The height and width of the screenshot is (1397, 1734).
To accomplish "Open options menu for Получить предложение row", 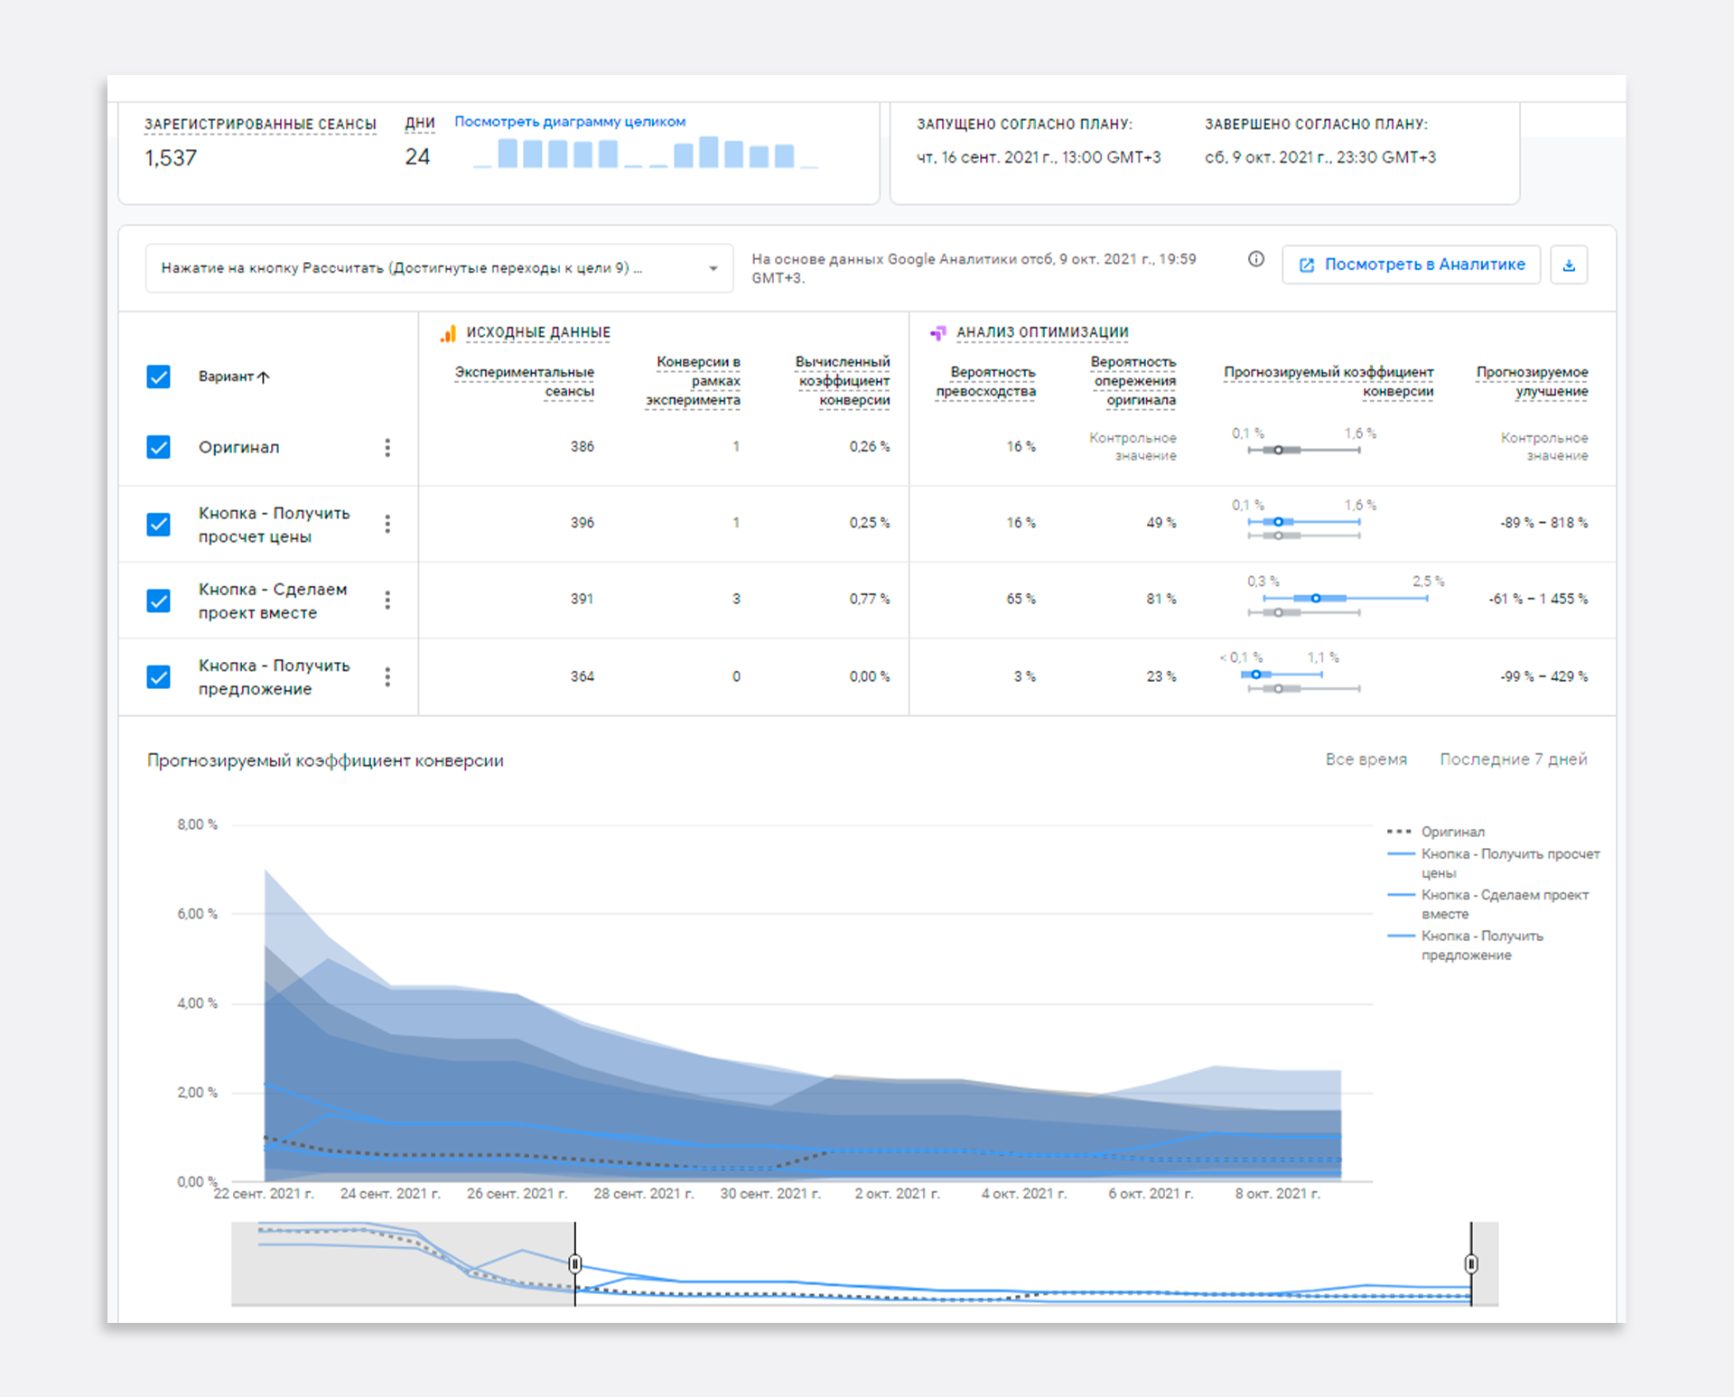I will (x=387, y=676).
